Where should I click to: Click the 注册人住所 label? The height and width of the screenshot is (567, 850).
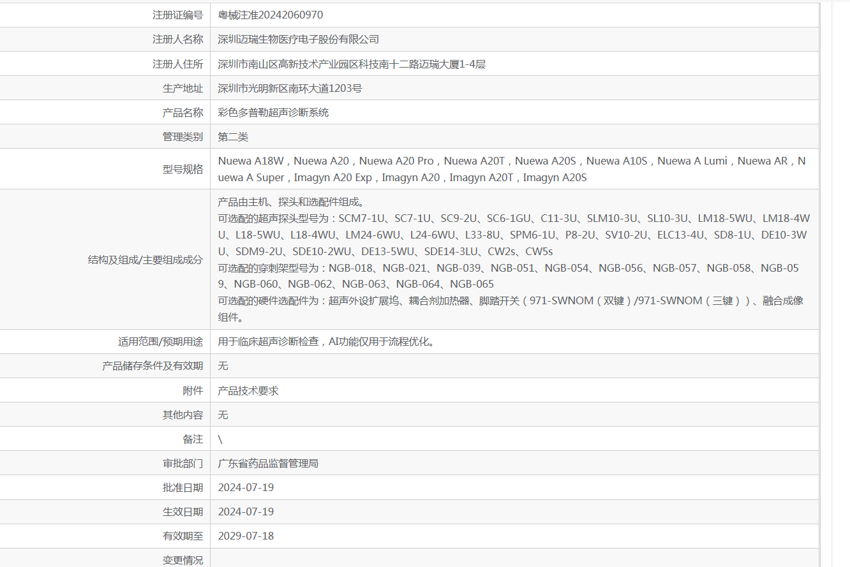178,64
